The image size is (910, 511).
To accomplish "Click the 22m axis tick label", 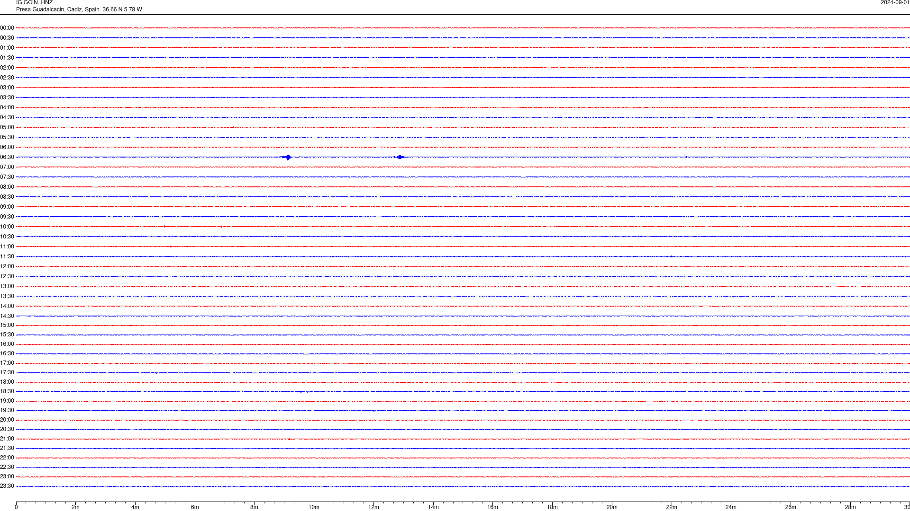I will [x=672, y=507].
